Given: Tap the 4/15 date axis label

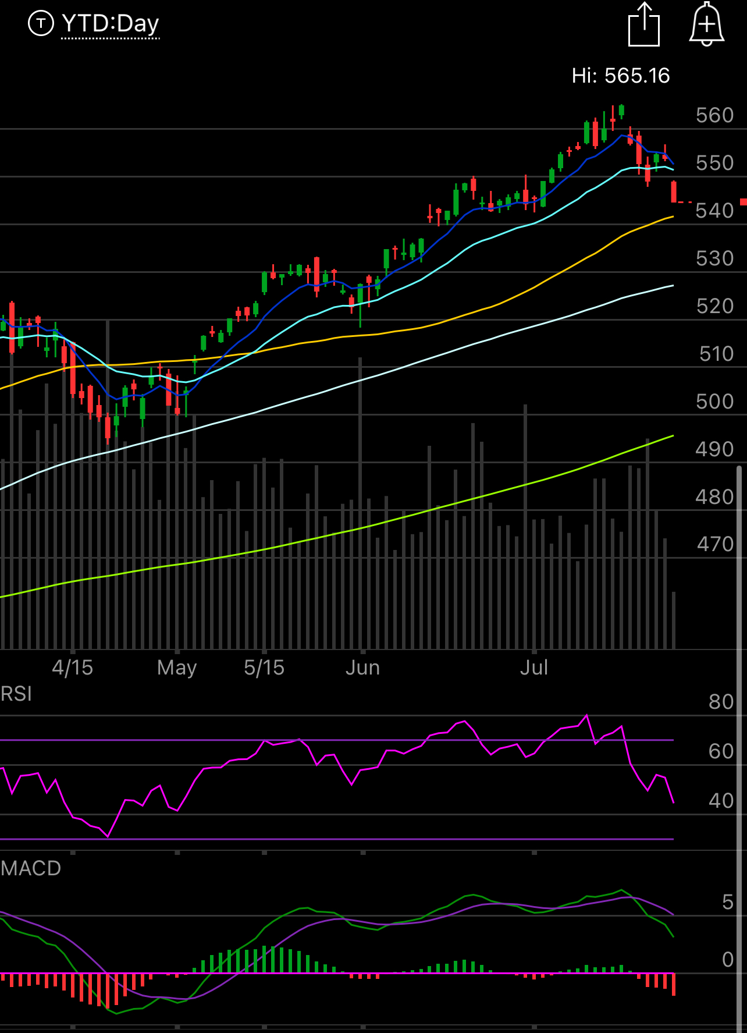Looking at the screenshot, I should 72,668.
